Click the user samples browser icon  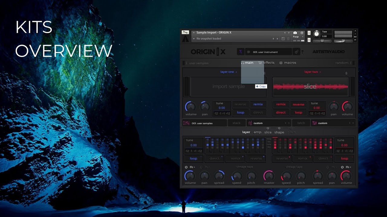[186, 123]
